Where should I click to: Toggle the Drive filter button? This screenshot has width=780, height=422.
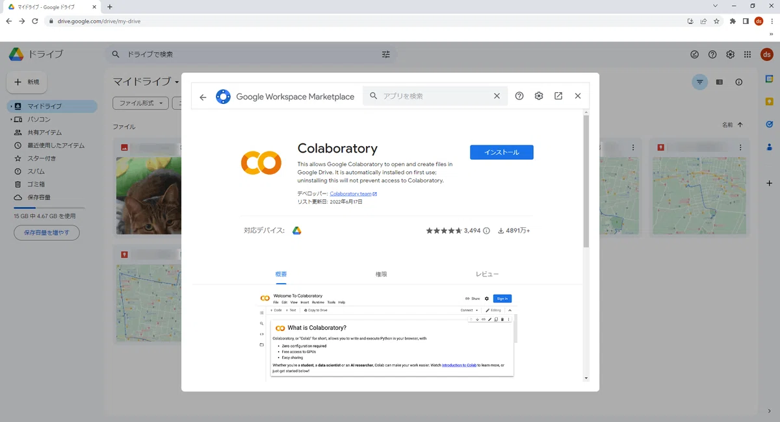[699, 82]
